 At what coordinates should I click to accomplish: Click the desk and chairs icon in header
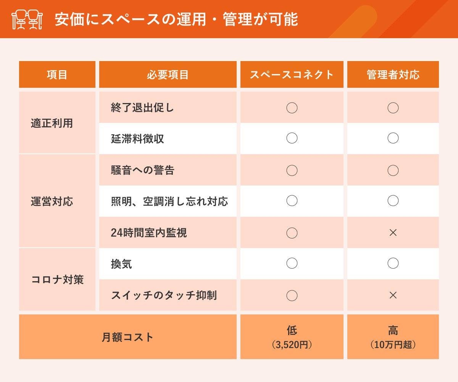[x=27, y=19]
